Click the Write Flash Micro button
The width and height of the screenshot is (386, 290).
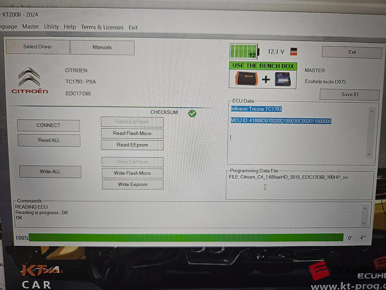pyautogui.click(x=132, y=173)
